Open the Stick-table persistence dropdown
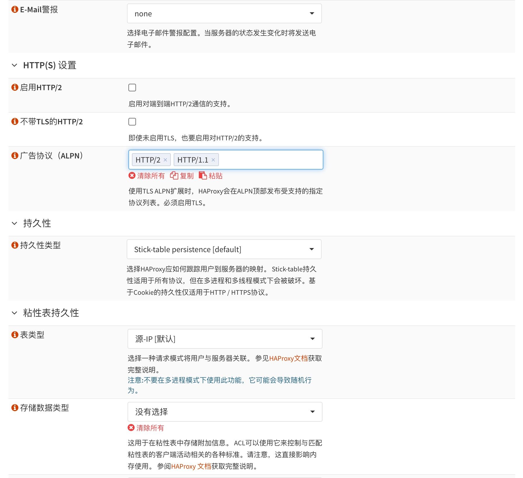The image size is (523, 478). pyautogui.click(x=224, y=249)
